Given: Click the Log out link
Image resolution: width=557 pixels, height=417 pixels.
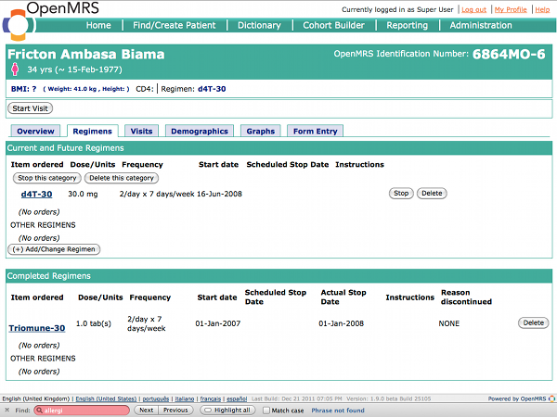Looking at the screenshot, I should 473,9.
